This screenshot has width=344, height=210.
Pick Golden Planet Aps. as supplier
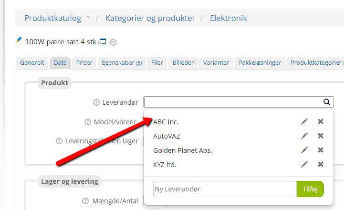pos(183,150)
